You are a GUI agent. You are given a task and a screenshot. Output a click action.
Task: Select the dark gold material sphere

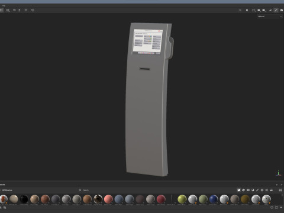pos(245,199)
